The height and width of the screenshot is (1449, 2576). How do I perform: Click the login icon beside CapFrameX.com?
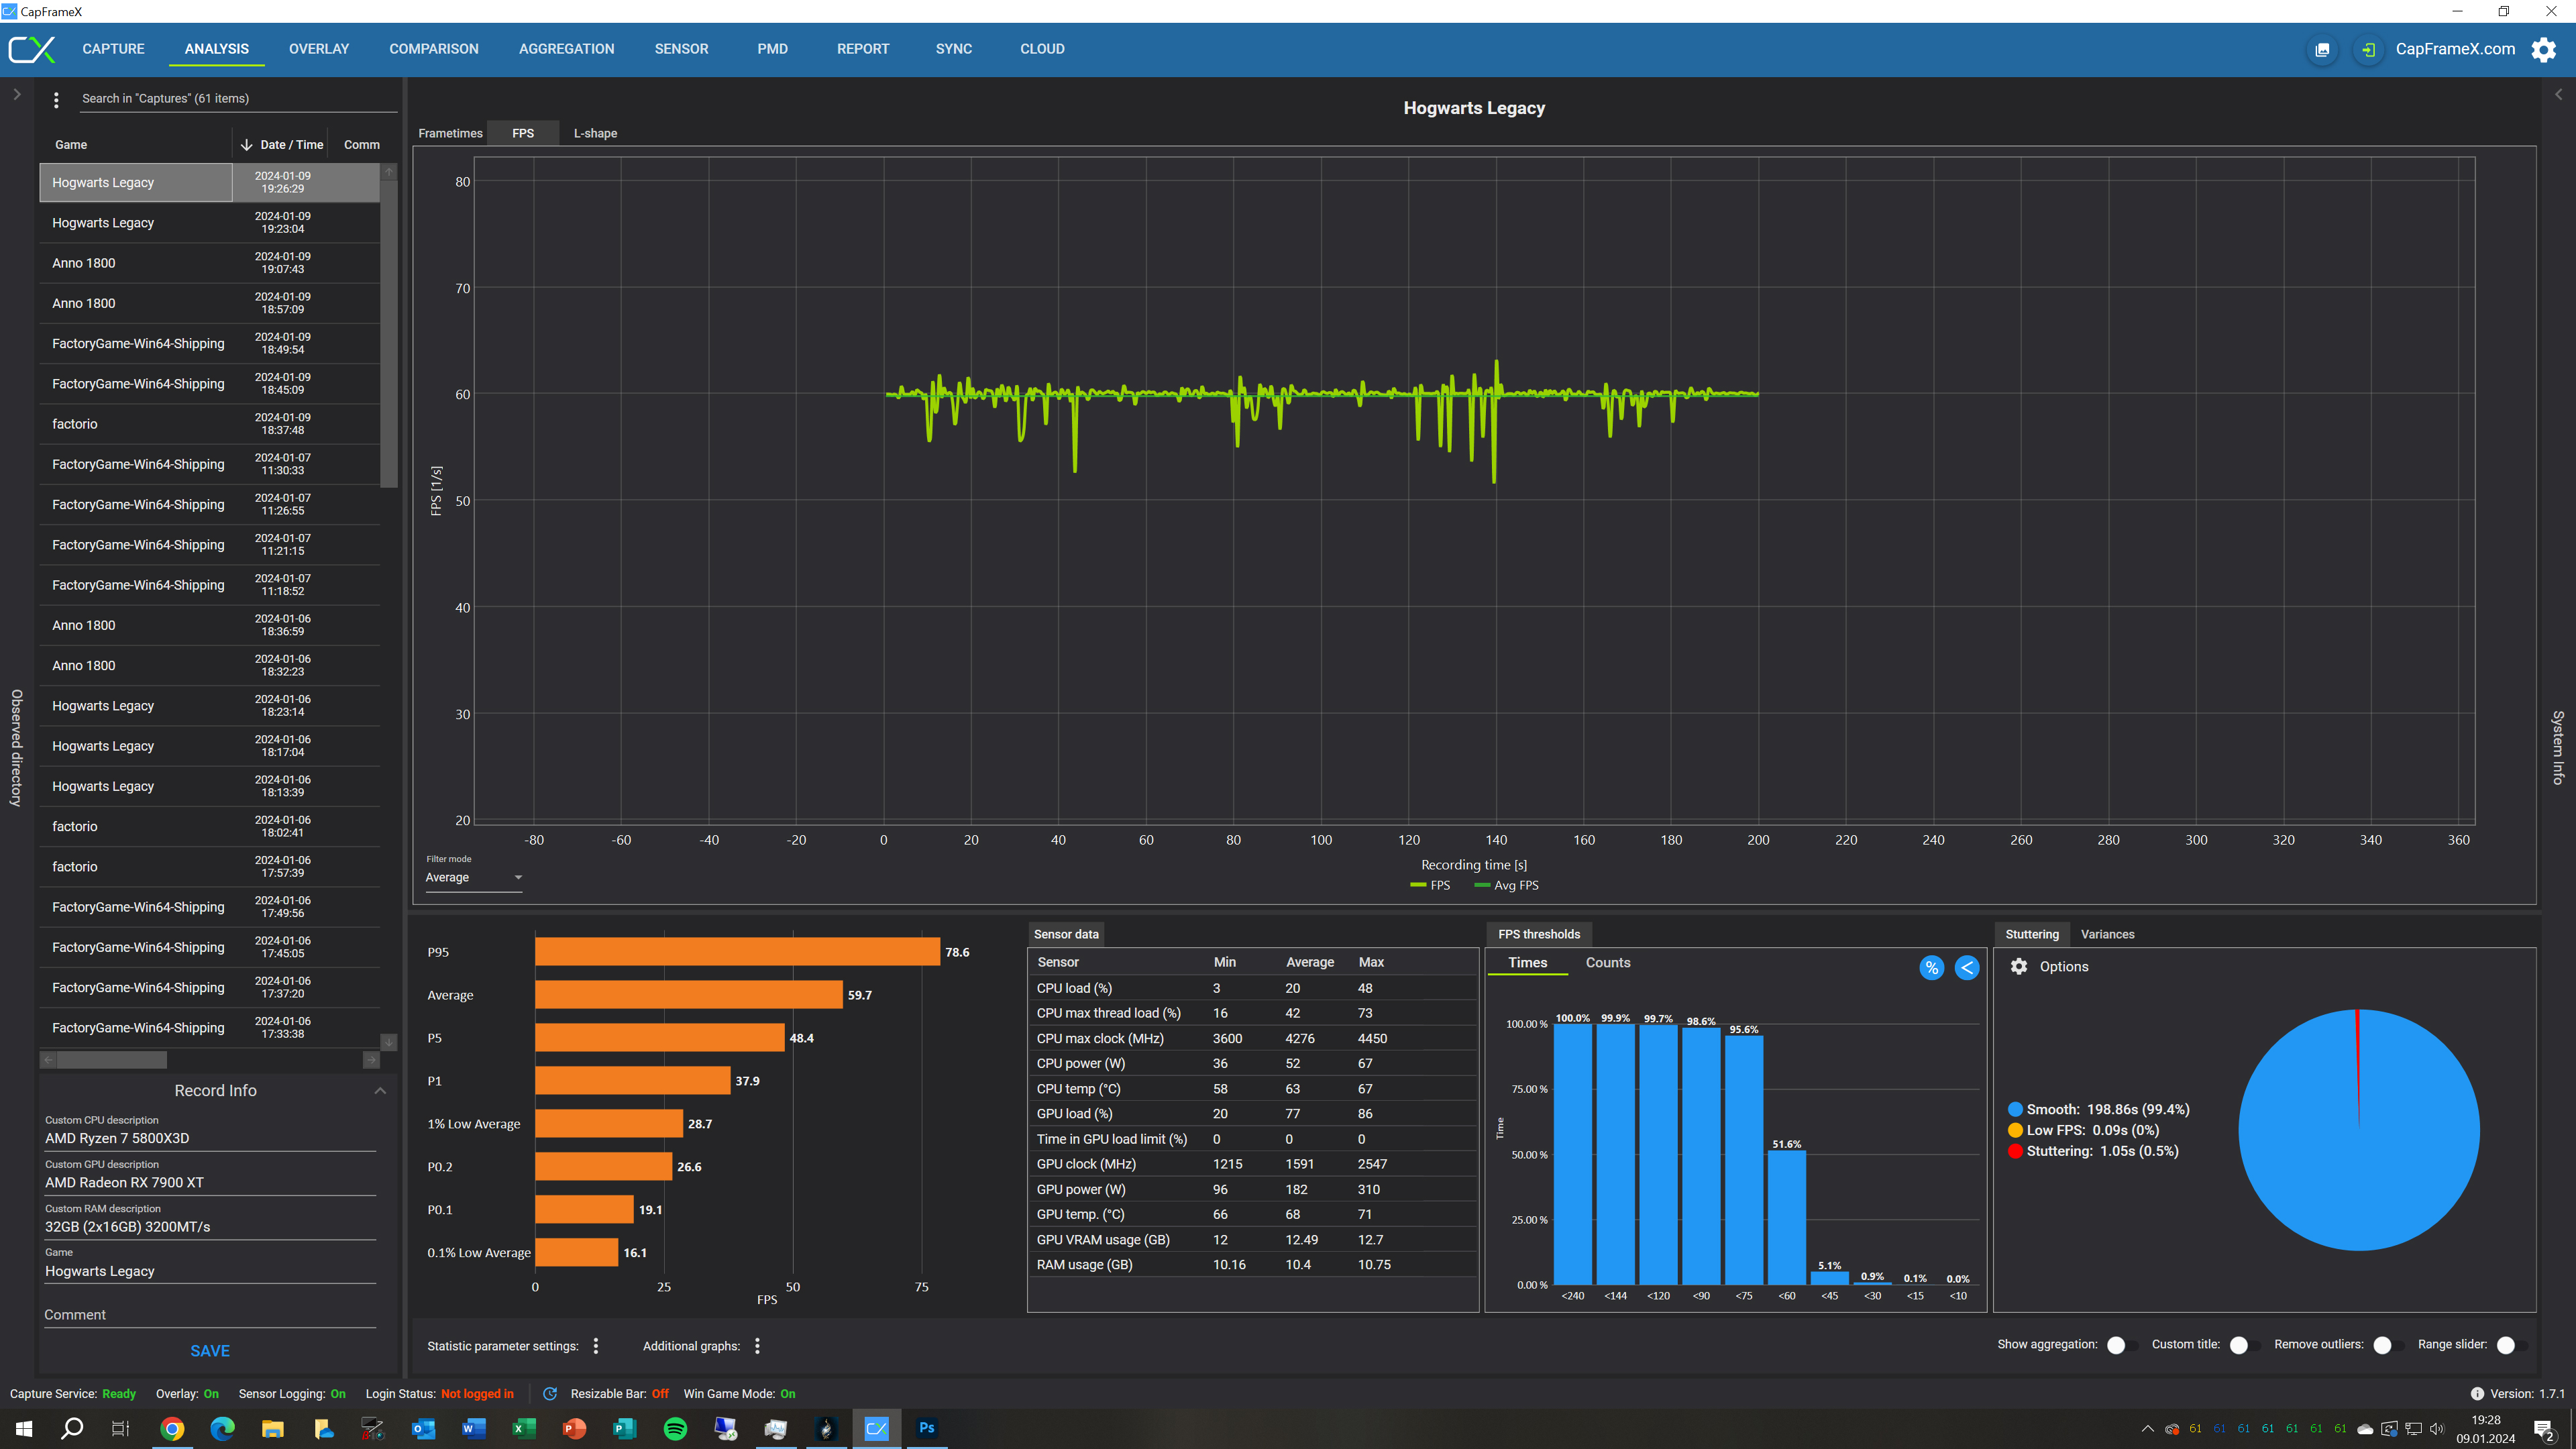pos(2368,49)
